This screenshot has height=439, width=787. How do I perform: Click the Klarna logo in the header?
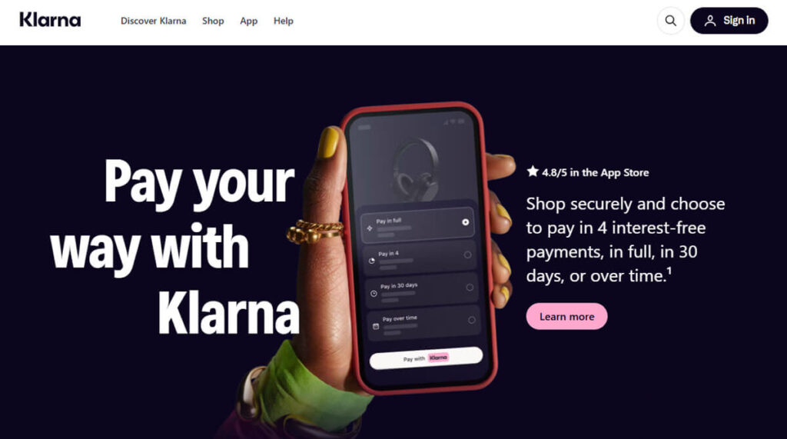pos(50,20)
